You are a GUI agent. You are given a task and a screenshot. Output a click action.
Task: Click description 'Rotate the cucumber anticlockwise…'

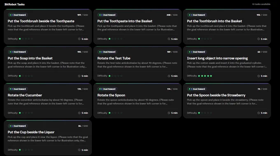point(46,102)
